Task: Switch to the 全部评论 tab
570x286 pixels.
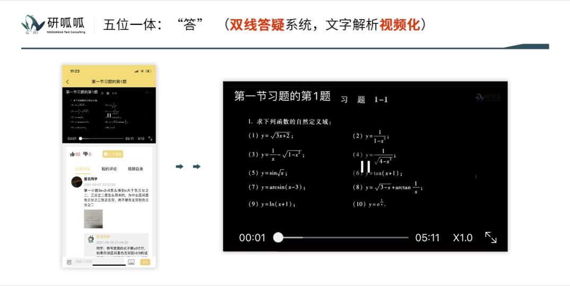Action: tap(83, 169)
